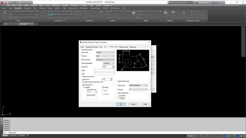Click the Round off spinner arrows

(x=113, y=67)
